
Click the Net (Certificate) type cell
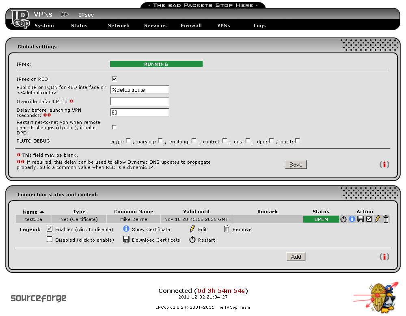tap(79, 219)
